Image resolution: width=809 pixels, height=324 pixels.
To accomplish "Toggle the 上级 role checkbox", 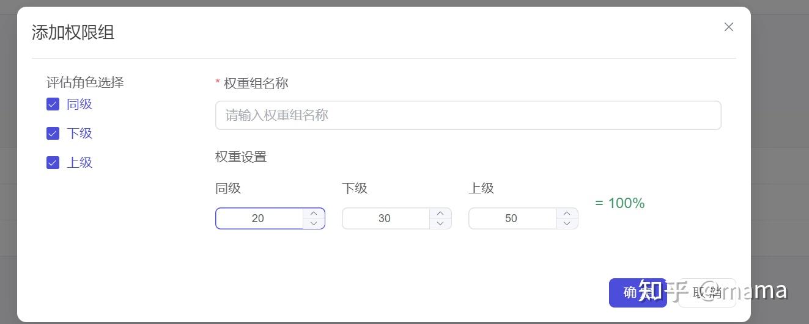I will 53,163.
